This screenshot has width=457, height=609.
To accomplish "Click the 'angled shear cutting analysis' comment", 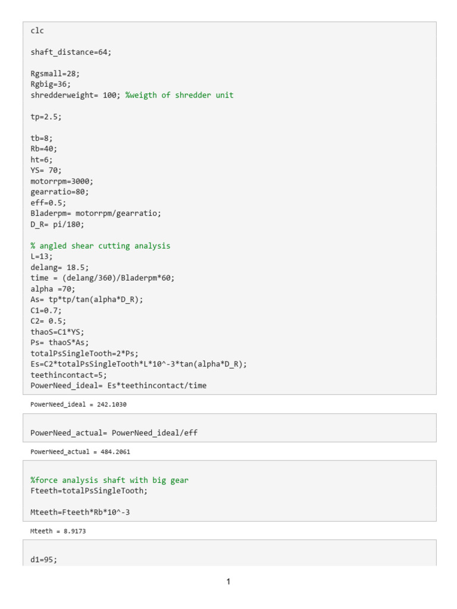I will (101, 246).
